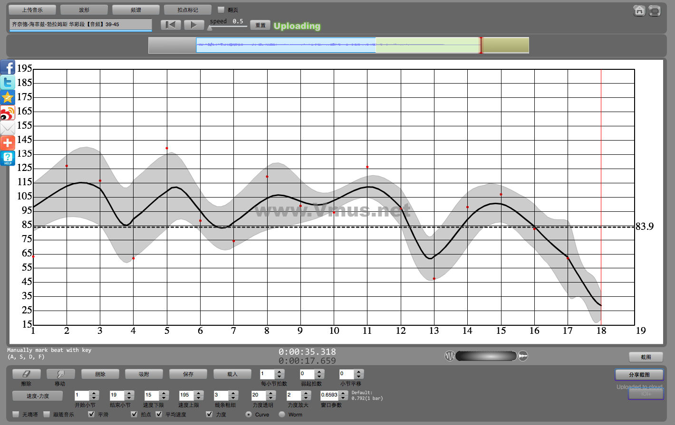The image size is (675, 425).
Task: Toggle the 翻页 page-turn checkbox
Action: (221, 9)
